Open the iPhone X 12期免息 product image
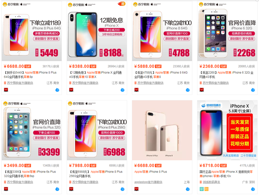259x195 pixels. click(97, 31)
